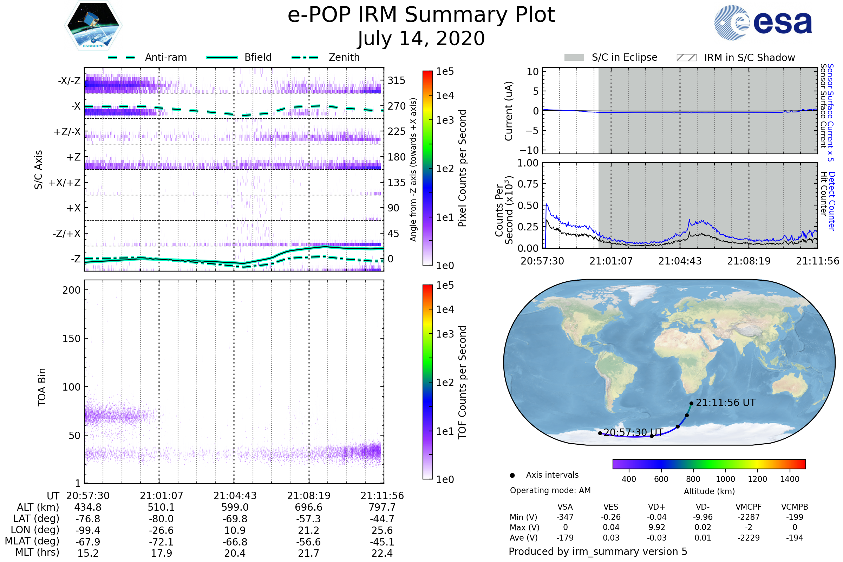
Task: Click the Anti-ram dashed legend line
Action: pyautogui.click(x=122, y=57)
